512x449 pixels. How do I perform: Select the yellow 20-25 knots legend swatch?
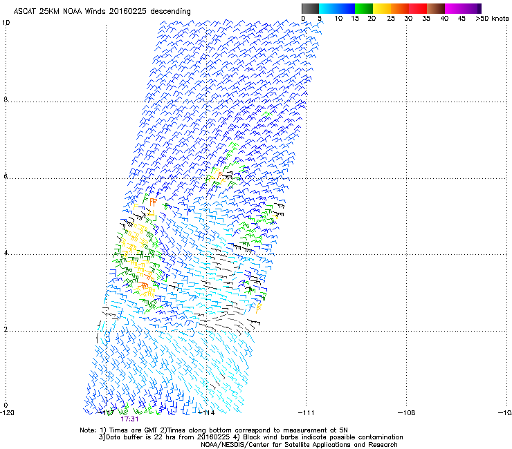(382, 8)
